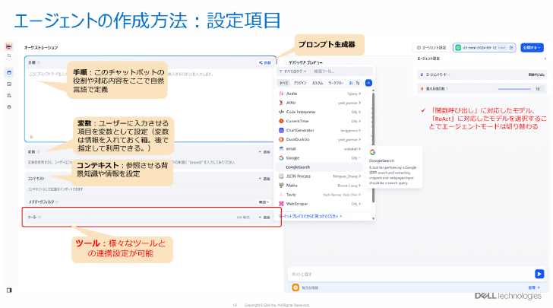This screenshot has width=553, height=308.
Task: Click the Maths tool icon
Action: (281, 186)
